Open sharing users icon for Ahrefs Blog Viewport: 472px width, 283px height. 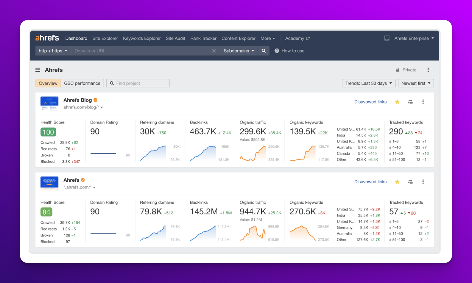tap(410, 102)
